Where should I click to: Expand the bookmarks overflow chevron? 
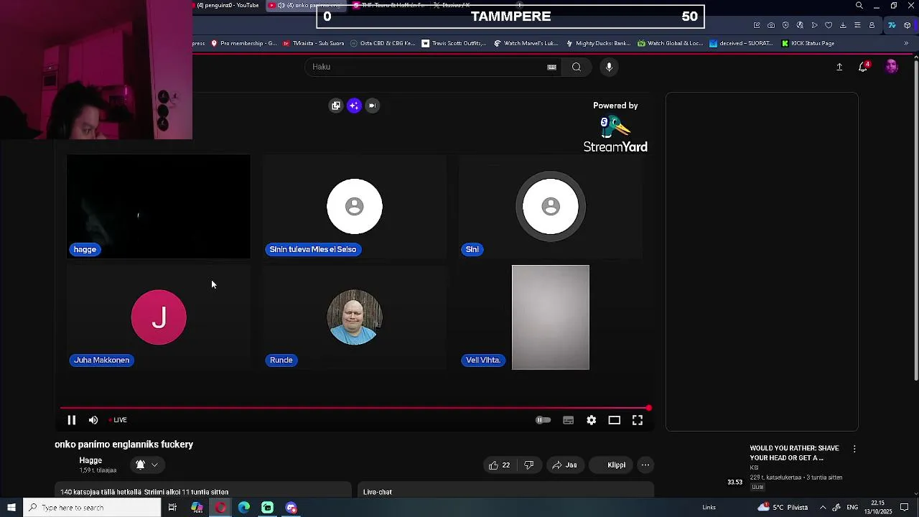(906, 43)
